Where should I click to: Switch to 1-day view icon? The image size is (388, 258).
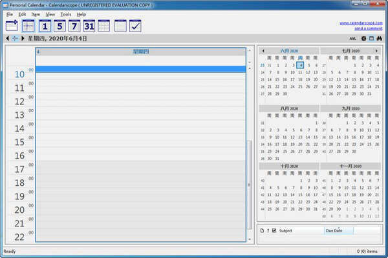(45, 26)
